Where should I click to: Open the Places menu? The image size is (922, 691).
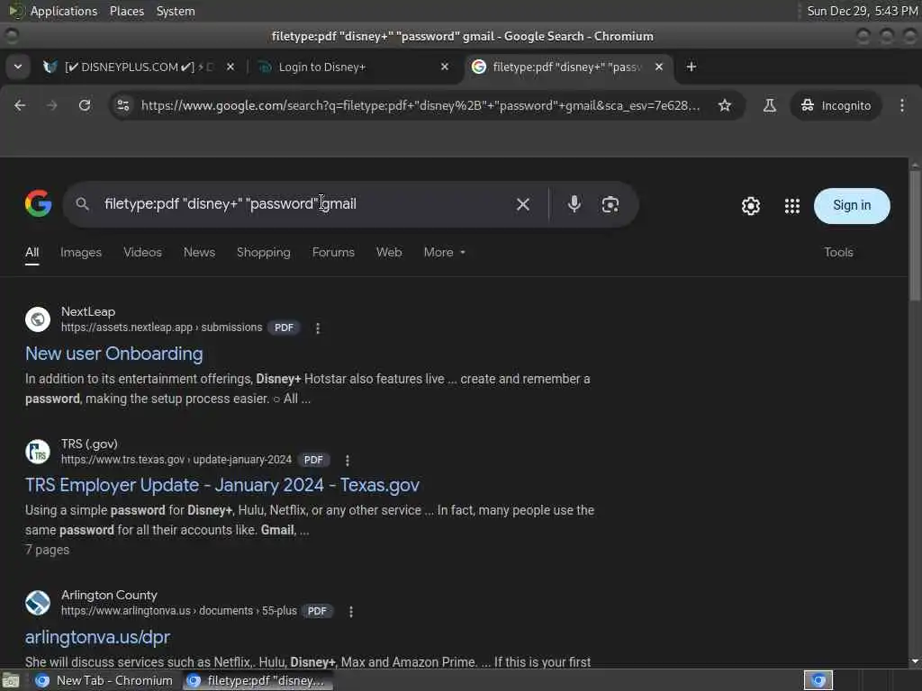coord(127,11)
